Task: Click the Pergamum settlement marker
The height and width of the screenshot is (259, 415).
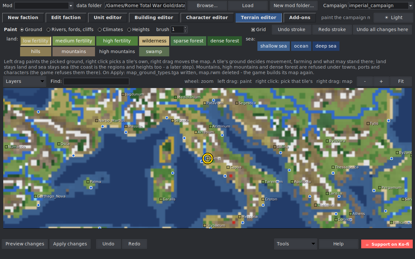Action: (380, 187)
